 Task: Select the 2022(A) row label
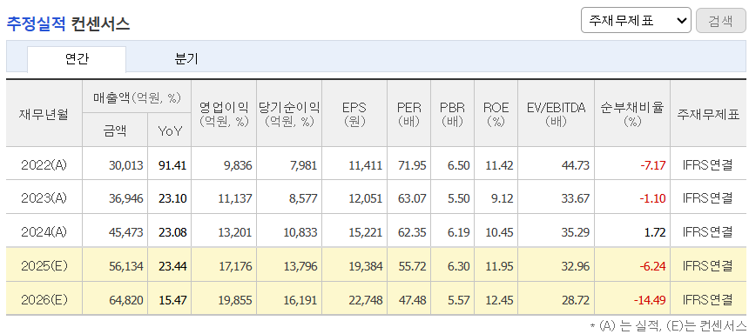click(x=44, y=165)
